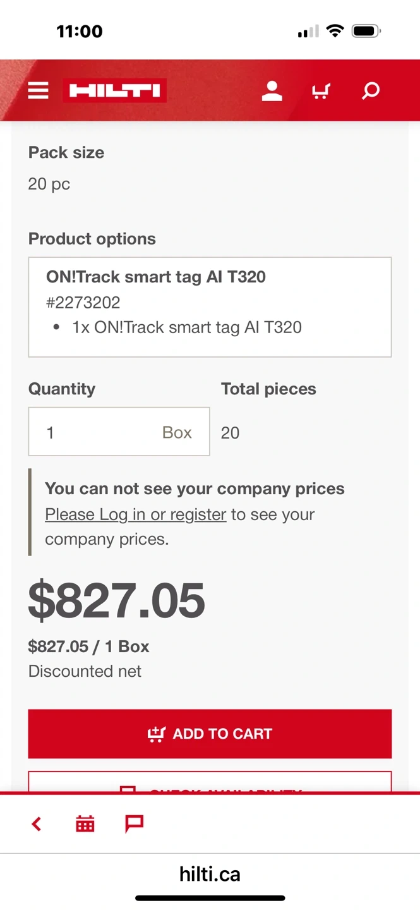Open the chat bubble icon
Viewport: 420px width, 910px height.
[x=134, y=823]
